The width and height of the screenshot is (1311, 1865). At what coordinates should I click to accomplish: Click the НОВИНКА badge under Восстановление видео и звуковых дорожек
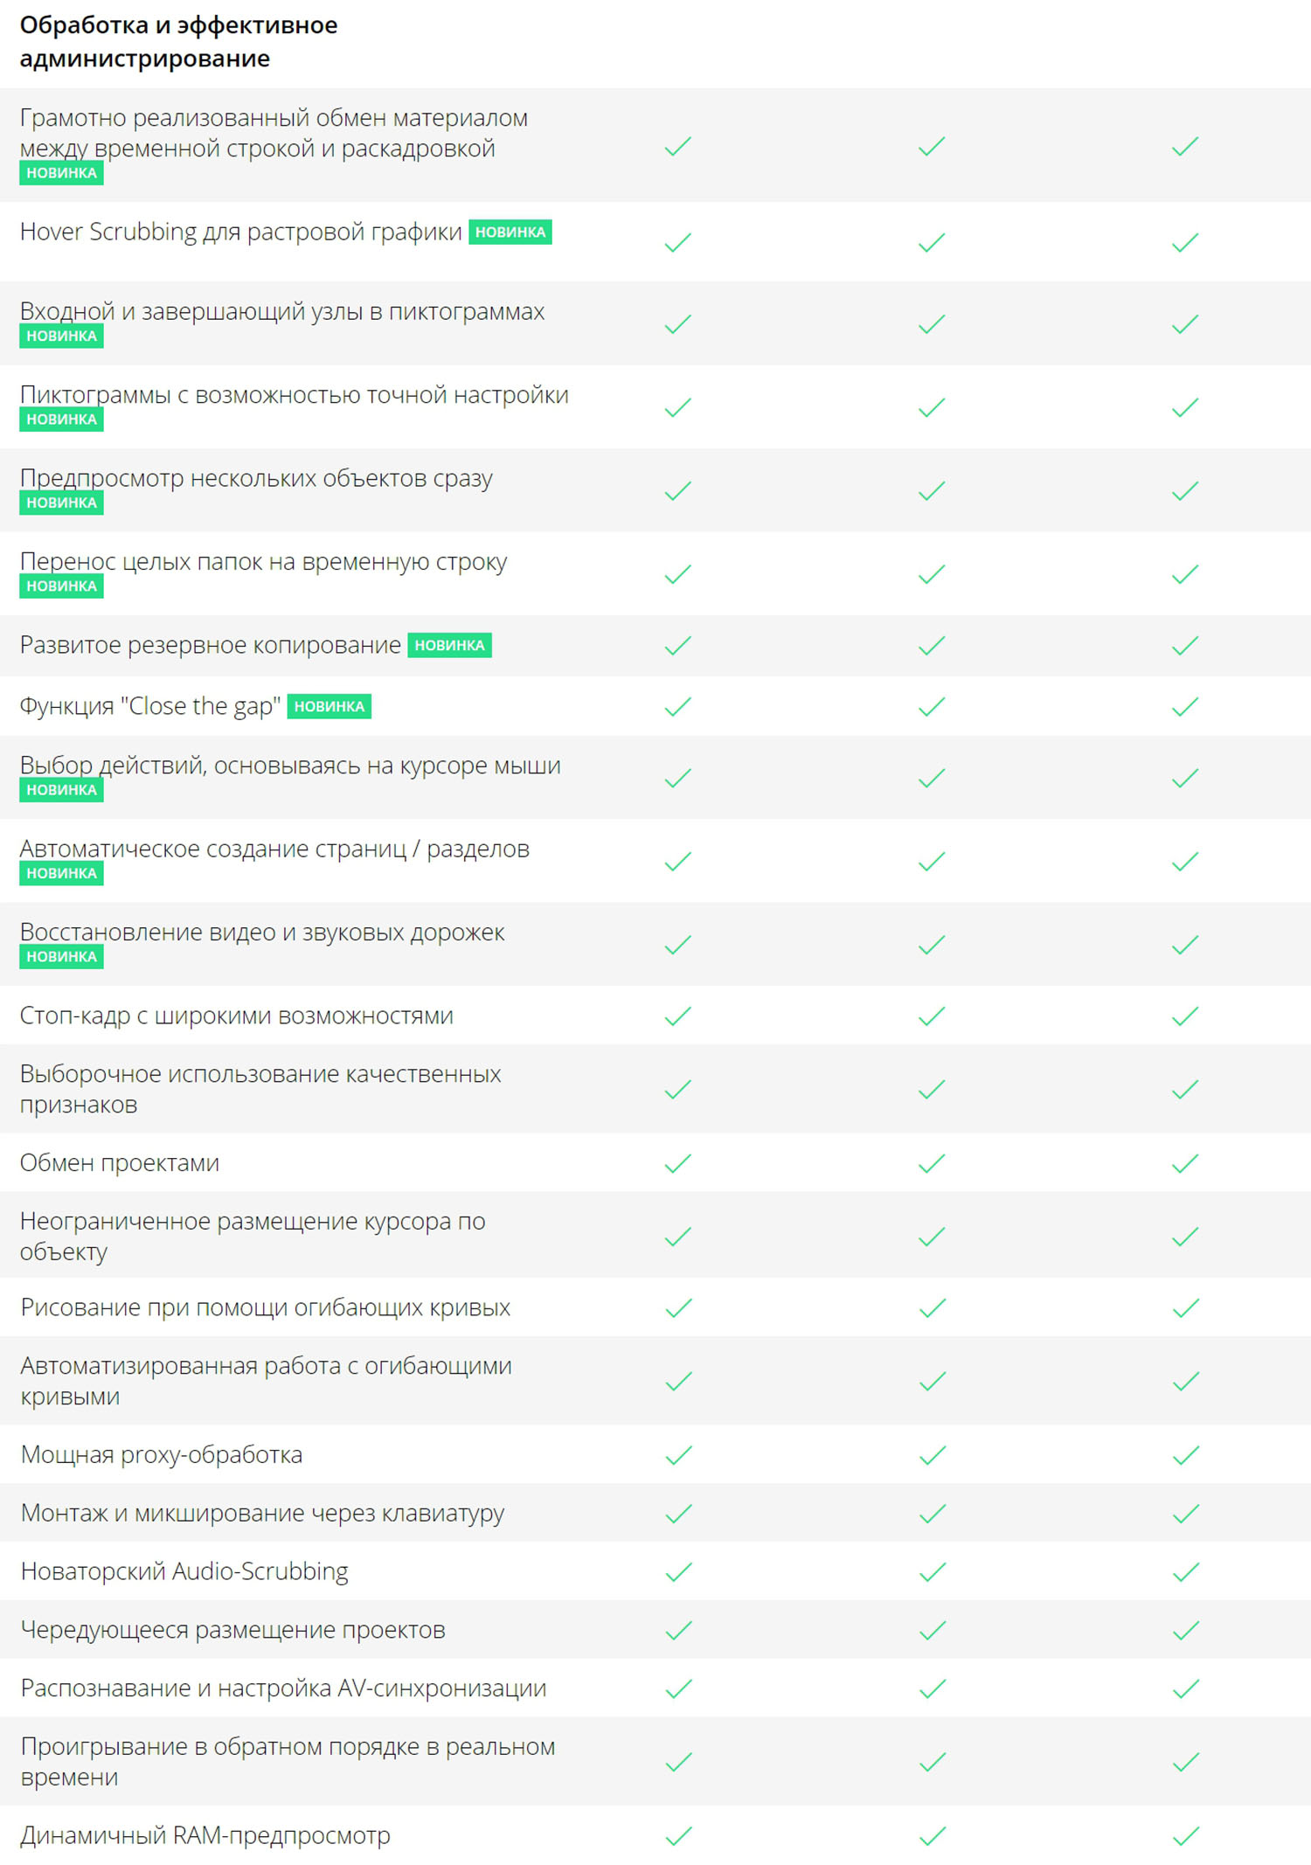tap(61, 956)
